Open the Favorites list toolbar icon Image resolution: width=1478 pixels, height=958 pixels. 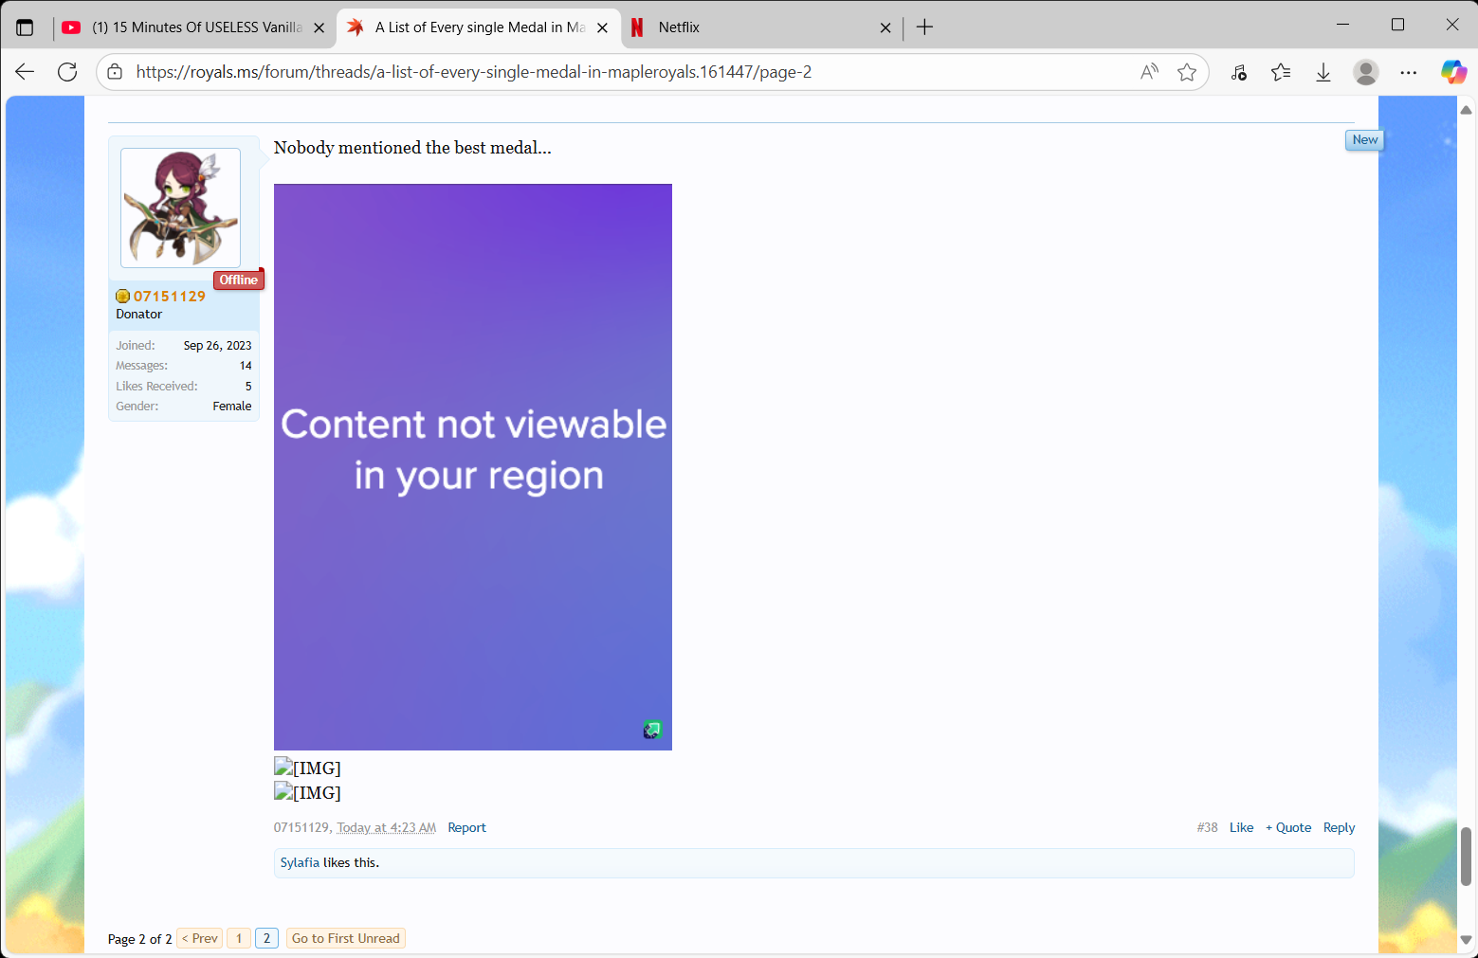tap(1281, 72)
